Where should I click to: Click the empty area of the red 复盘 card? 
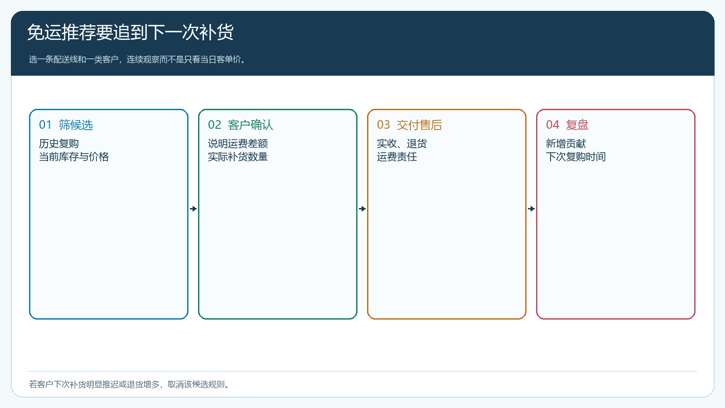tap(616, 240)
